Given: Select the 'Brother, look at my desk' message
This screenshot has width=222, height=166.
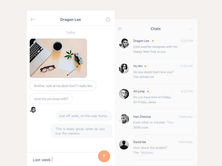Looking at the screenshot, I should pyautogui.click(x=63, y=86).
